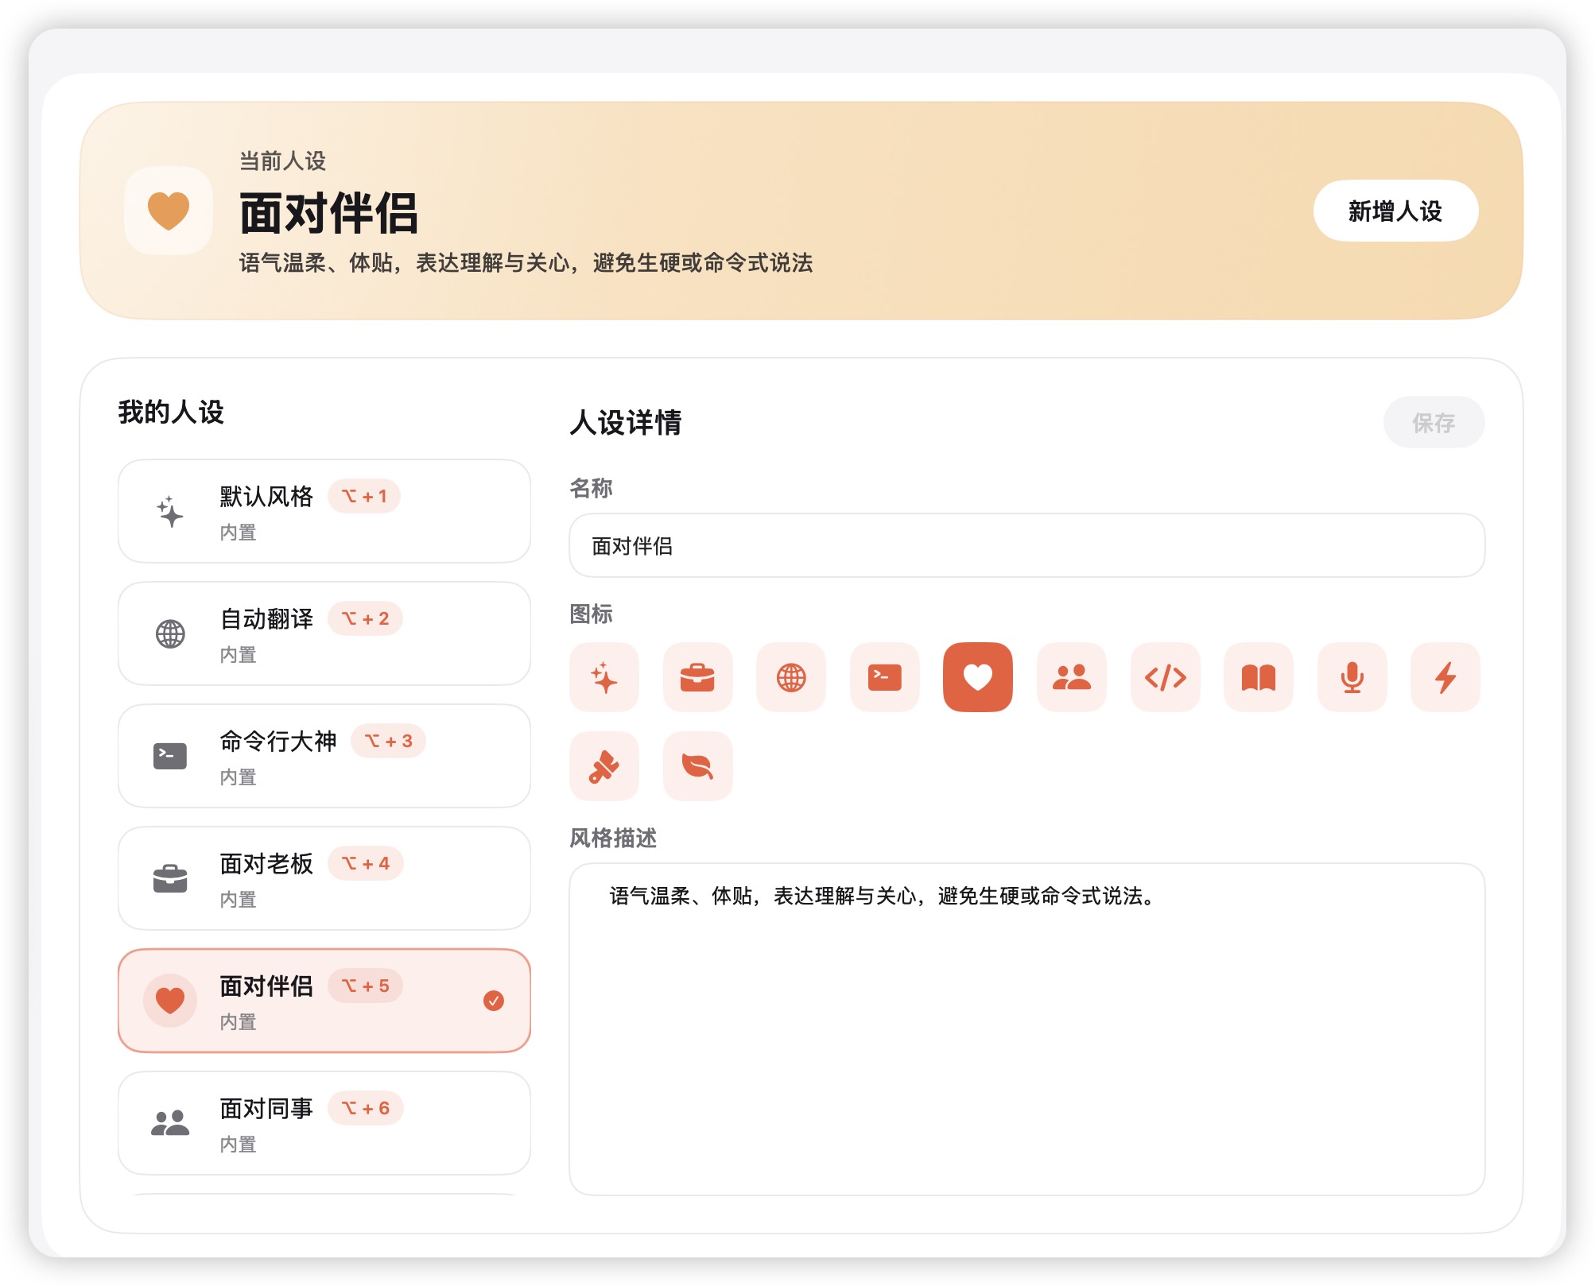Choose the paintbrush icon

(604, 766)
